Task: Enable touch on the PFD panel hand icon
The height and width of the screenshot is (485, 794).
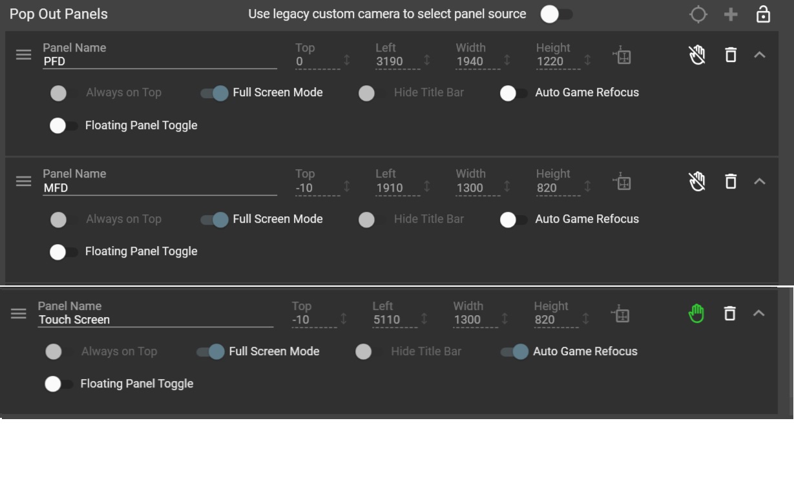Action: point(696,56)
